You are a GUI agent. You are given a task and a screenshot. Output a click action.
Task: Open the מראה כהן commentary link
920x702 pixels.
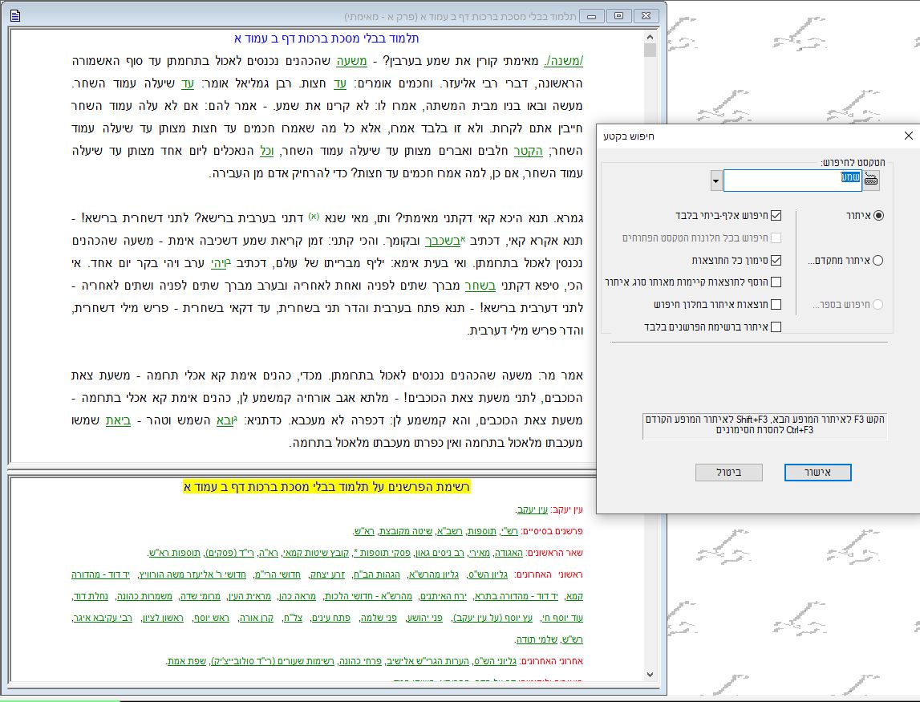click(x=297, y=596)
